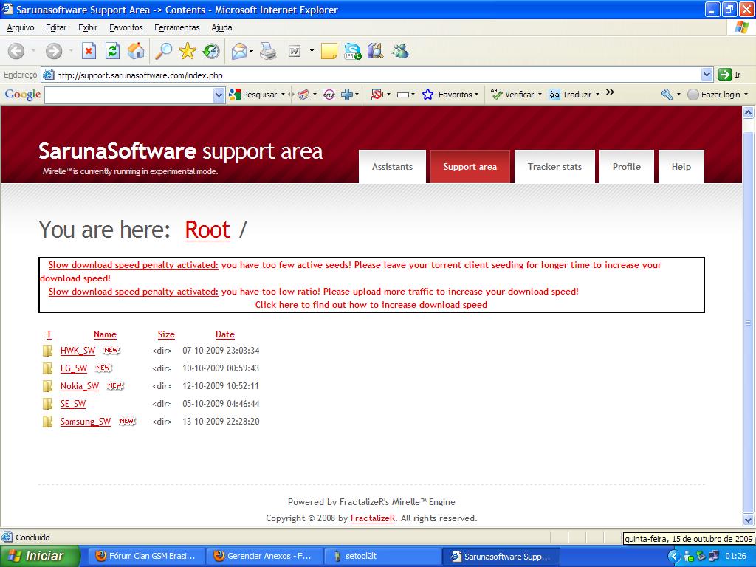Open the Samsung_SW folder link

(x=86, y=422)
